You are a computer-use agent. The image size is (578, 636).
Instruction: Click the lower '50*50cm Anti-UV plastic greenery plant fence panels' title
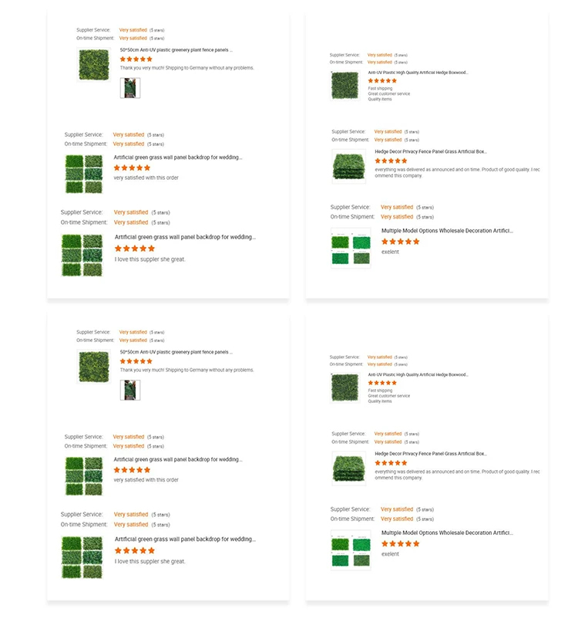(x=176, y=352)
